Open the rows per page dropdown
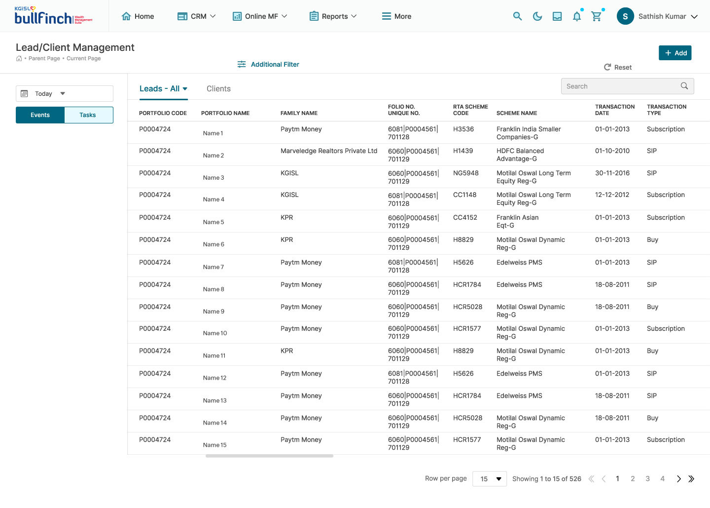710x508 pixels. pos(490,479)
